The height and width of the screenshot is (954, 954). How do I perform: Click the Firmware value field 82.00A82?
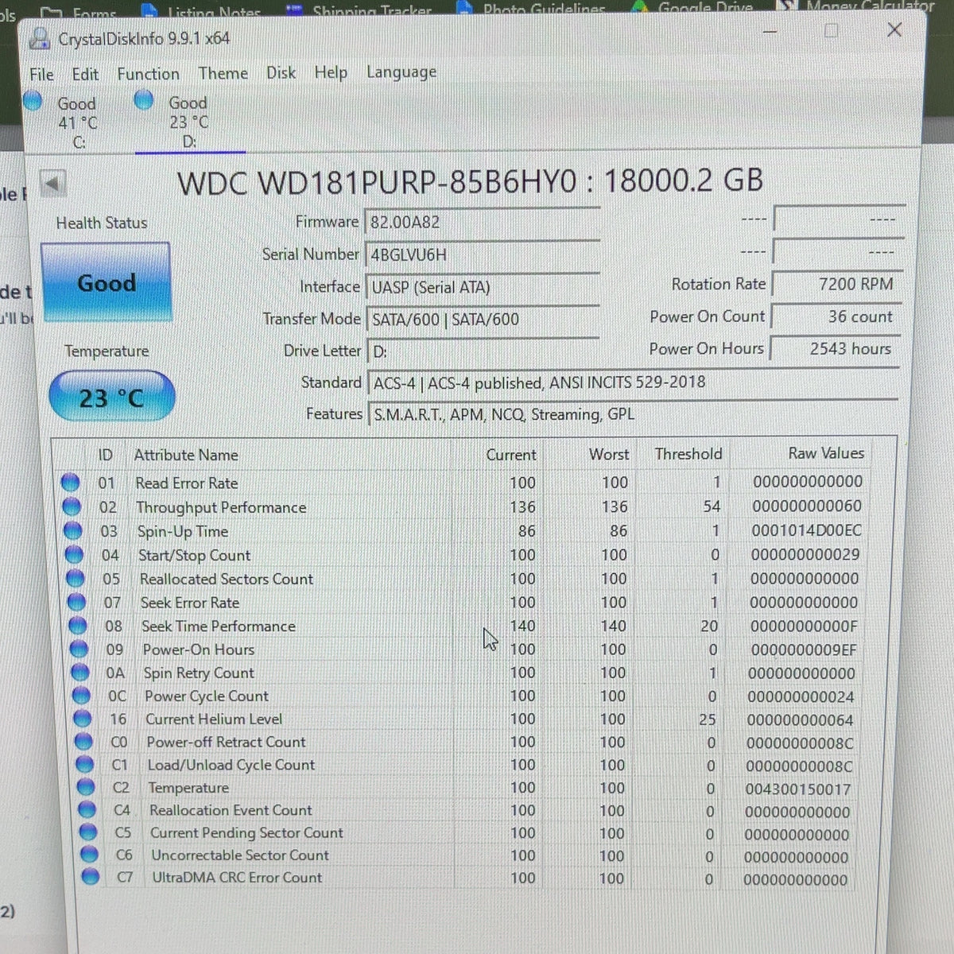(x=482, y=222)
